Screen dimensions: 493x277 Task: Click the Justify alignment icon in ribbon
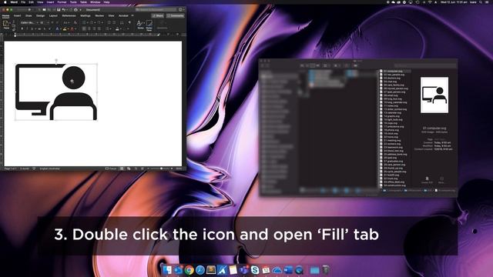[x=99, y=28]
